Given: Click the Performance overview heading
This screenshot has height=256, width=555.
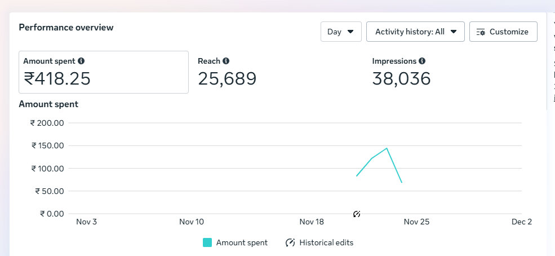Looking at the screenshot, I should click(66, 27).
